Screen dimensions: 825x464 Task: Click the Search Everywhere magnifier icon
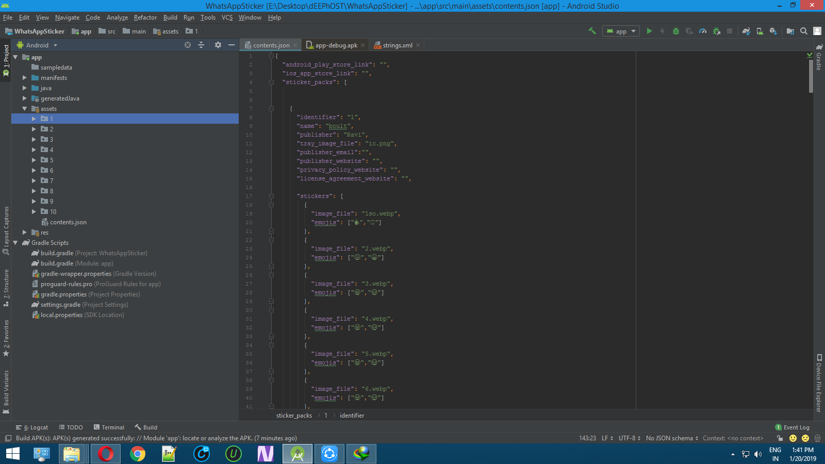click(803, 31)
